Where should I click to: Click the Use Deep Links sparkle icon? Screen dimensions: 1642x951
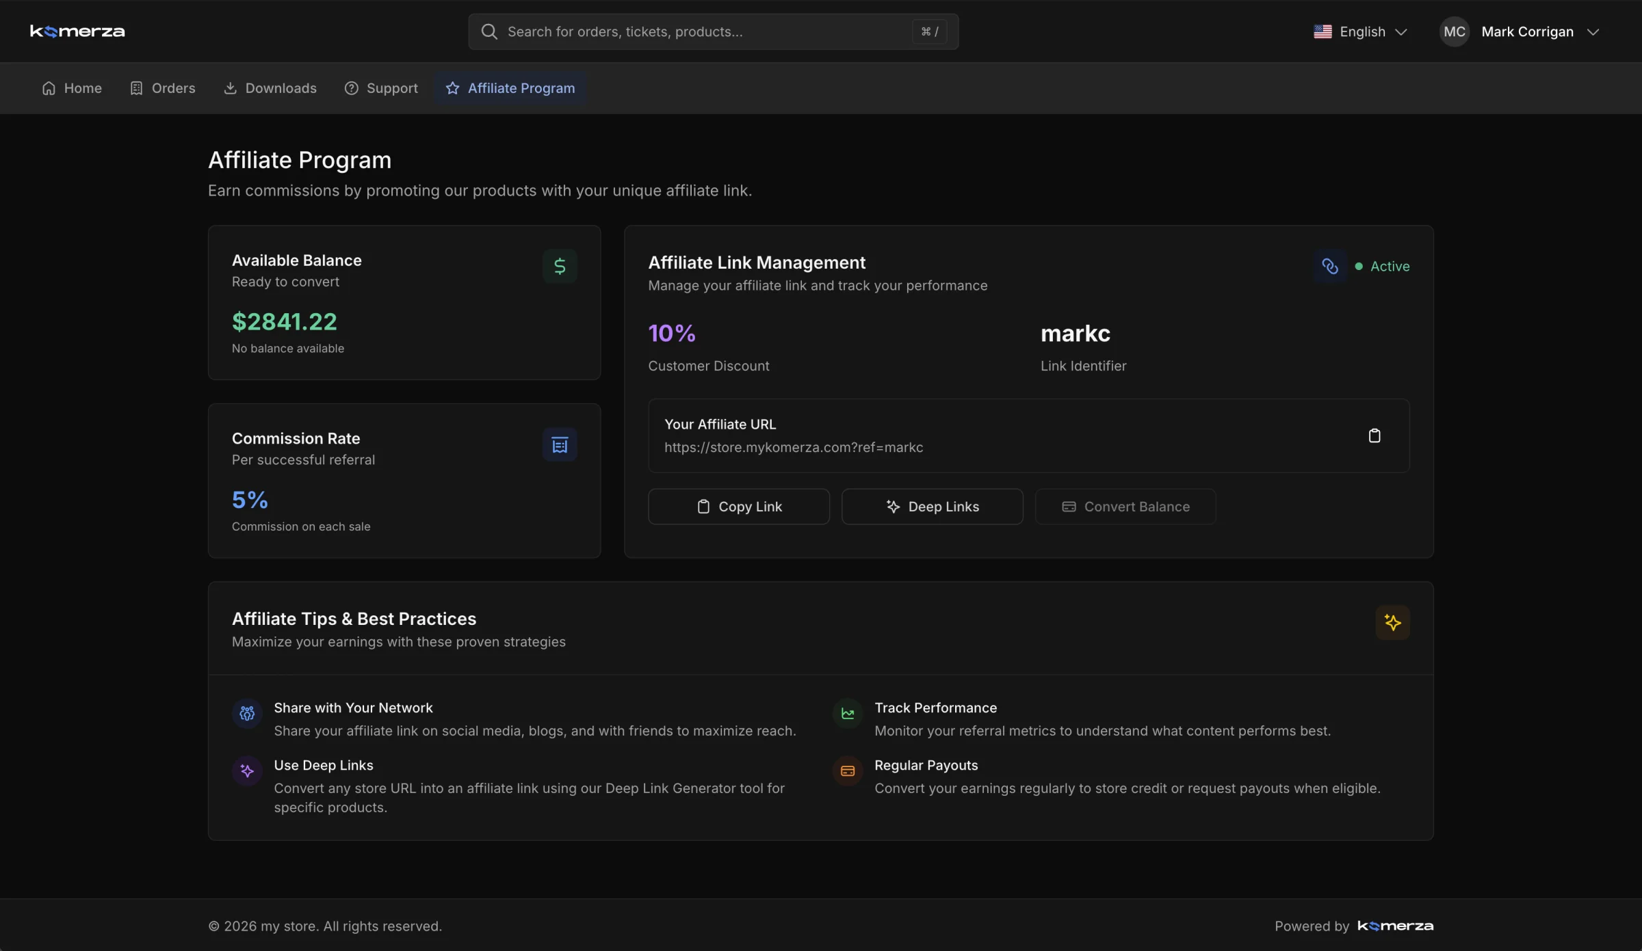pyautogui.click(x=247, y=771)
